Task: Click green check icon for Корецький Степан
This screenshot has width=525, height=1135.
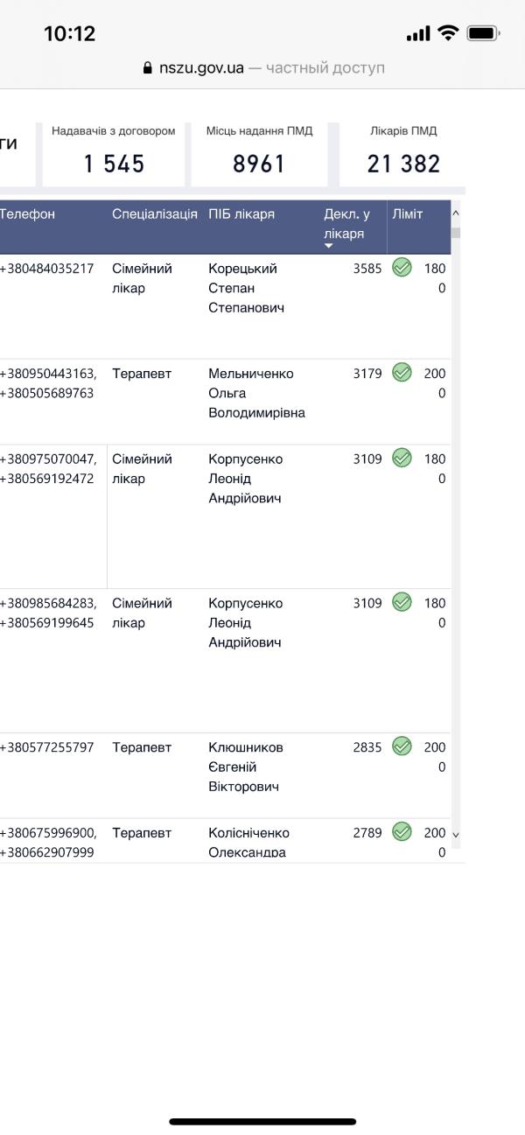Action: click(x=402, y=268)
